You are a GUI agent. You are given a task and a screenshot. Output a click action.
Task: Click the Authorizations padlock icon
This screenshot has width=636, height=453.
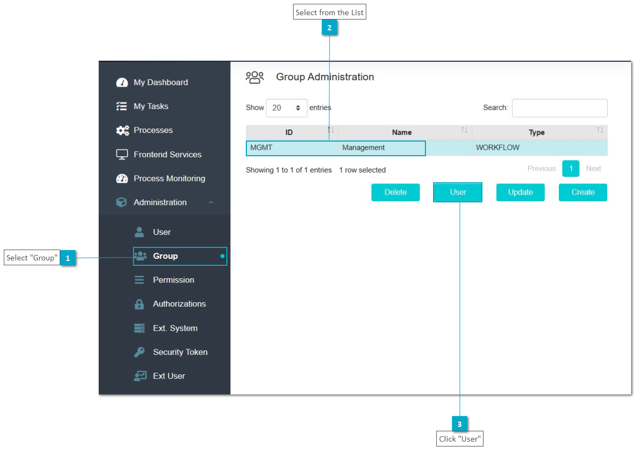point(139,304)
